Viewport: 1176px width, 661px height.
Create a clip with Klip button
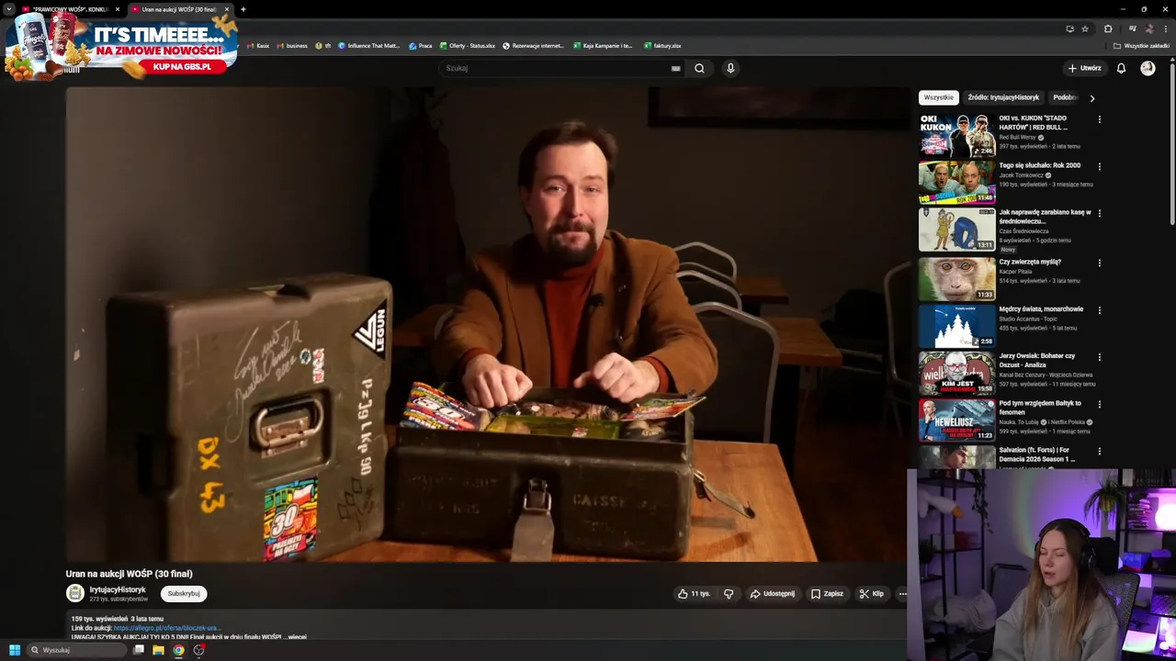(x=871, y=594)
